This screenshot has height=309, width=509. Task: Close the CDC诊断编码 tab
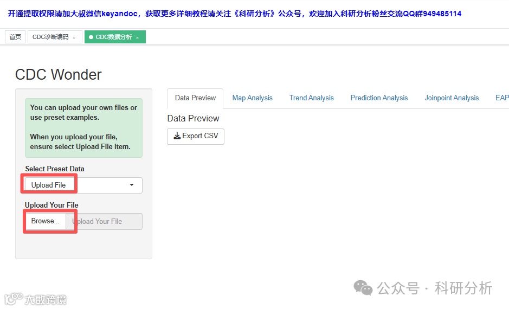[x=74, y=38]
